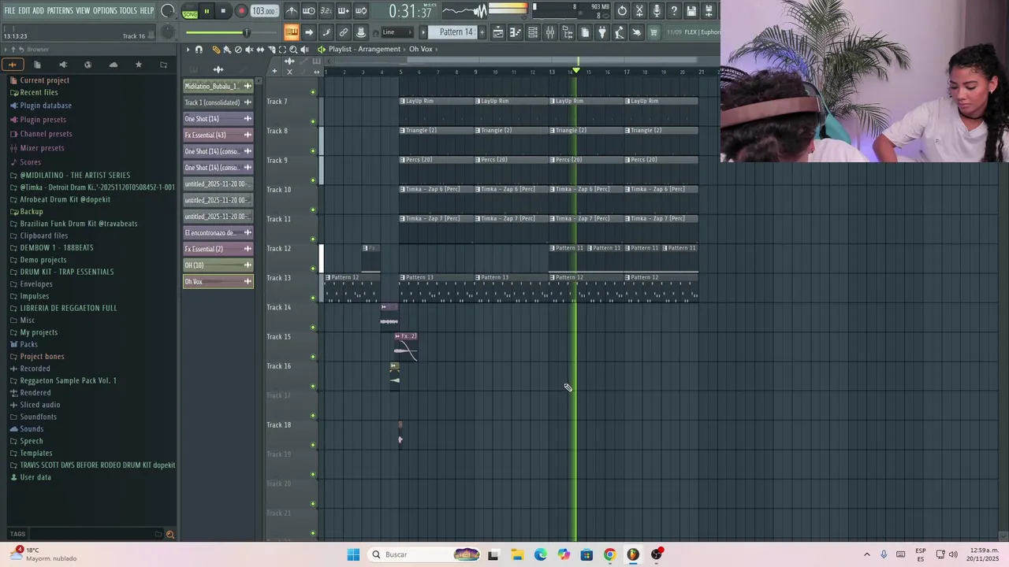Screen dimensions: 1009x567
Task: Save project with floppy disk icon
Action: [691, 11]
